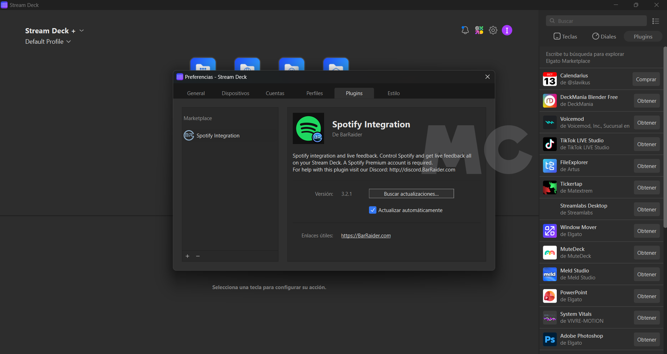Viewport: 667px width, 354px height.
Task: Switch to the Dispositivos tab
Action: (x=235, y=93)
